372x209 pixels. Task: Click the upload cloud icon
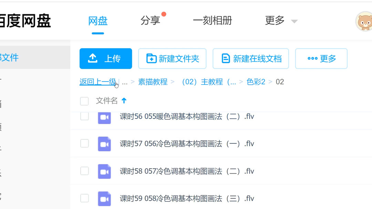point(93,58)
